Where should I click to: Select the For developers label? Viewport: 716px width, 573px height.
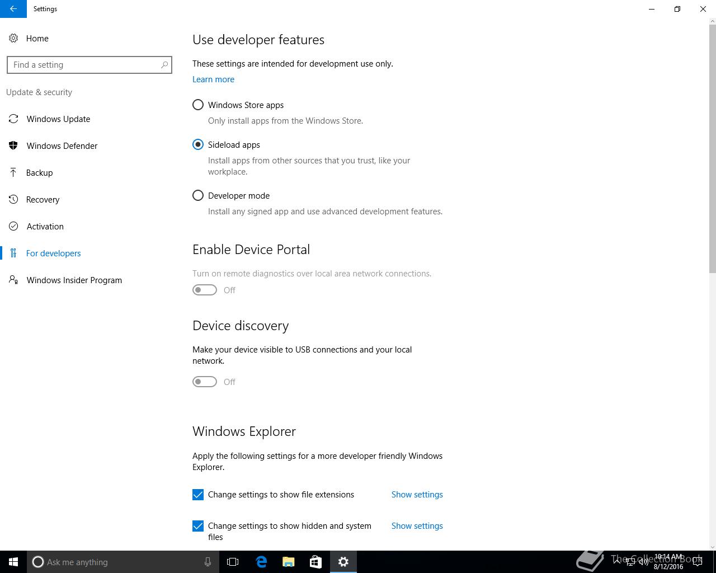pos(54,253)
